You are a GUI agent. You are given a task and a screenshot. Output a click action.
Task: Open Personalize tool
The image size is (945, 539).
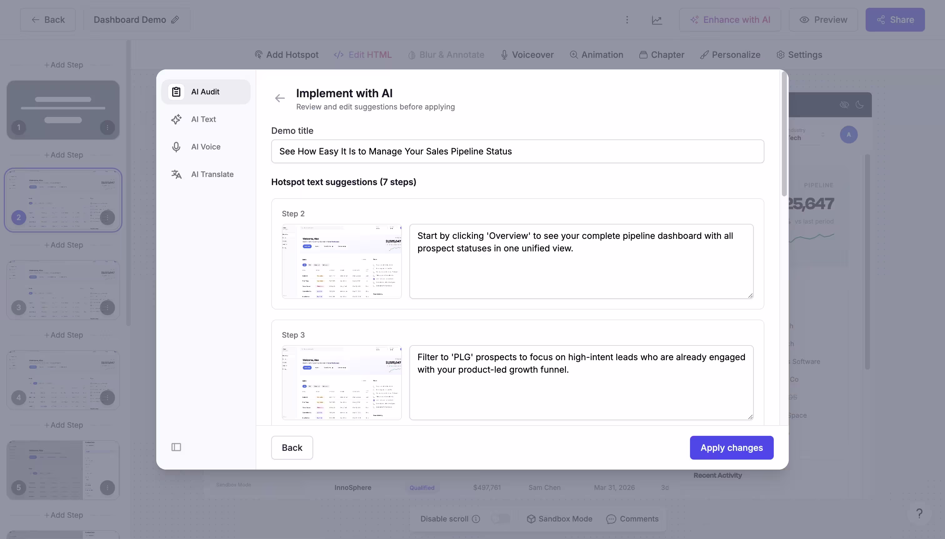pos(730,55)
